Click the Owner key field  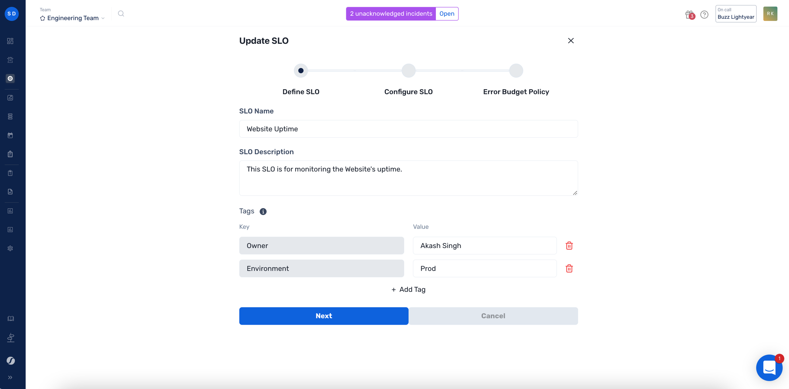click(x=322, y=246)
